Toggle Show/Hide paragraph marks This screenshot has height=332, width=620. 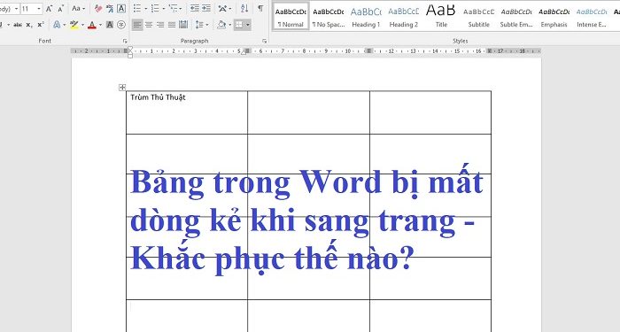pos(260,8)
